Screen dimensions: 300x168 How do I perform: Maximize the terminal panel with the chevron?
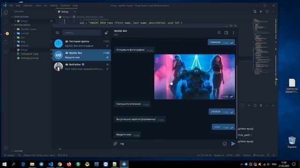267,105
